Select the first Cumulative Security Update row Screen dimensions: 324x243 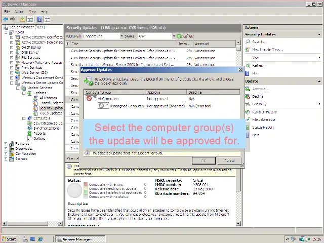coord(150,51)
